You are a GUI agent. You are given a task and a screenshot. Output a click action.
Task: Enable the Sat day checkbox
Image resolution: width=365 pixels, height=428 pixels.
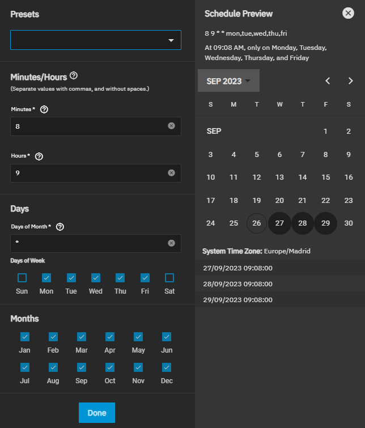[169, 278]
